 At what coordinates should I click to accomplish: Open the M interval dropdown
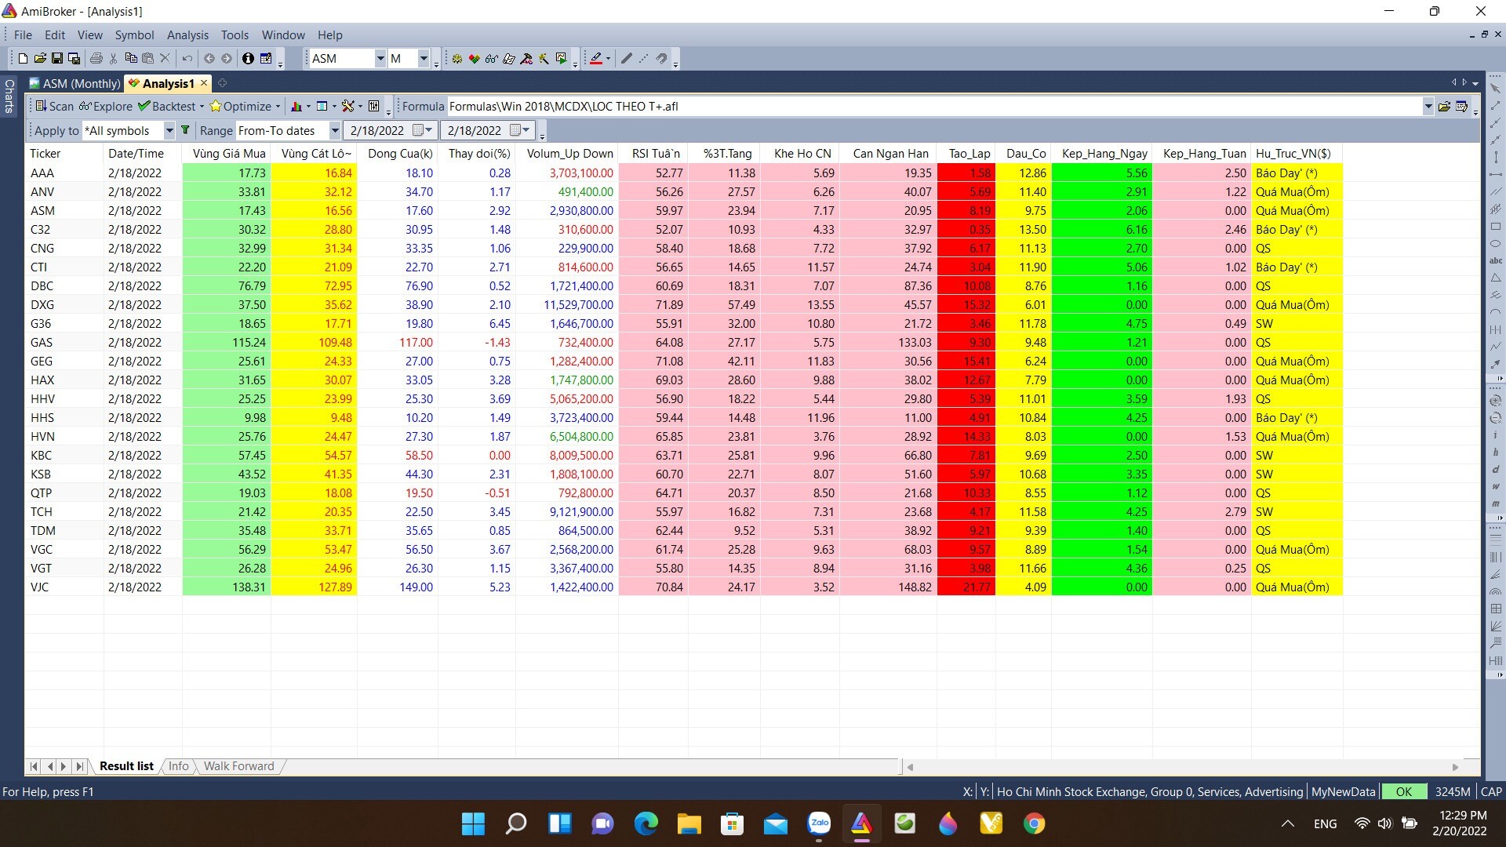(x=424, y=58)
